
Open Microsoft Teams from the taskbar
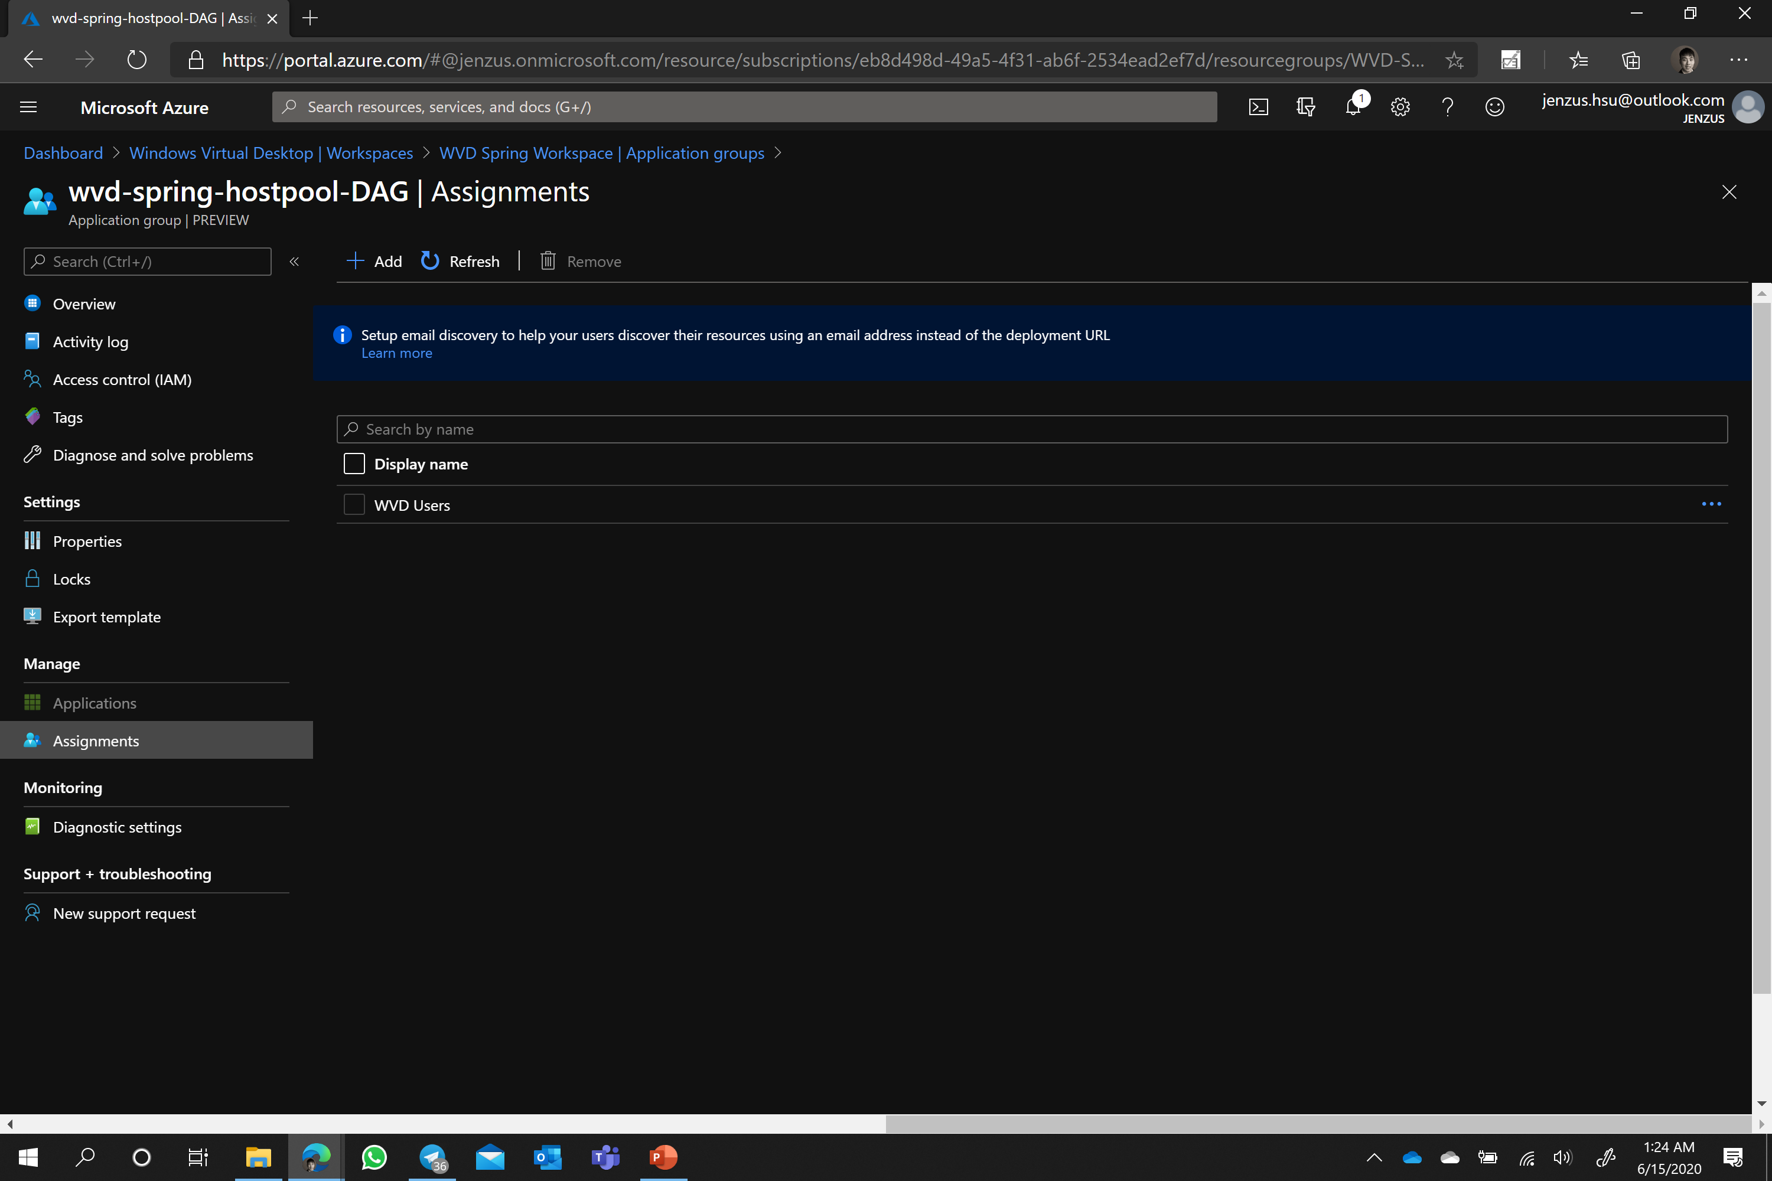[x=606, y=1157]
